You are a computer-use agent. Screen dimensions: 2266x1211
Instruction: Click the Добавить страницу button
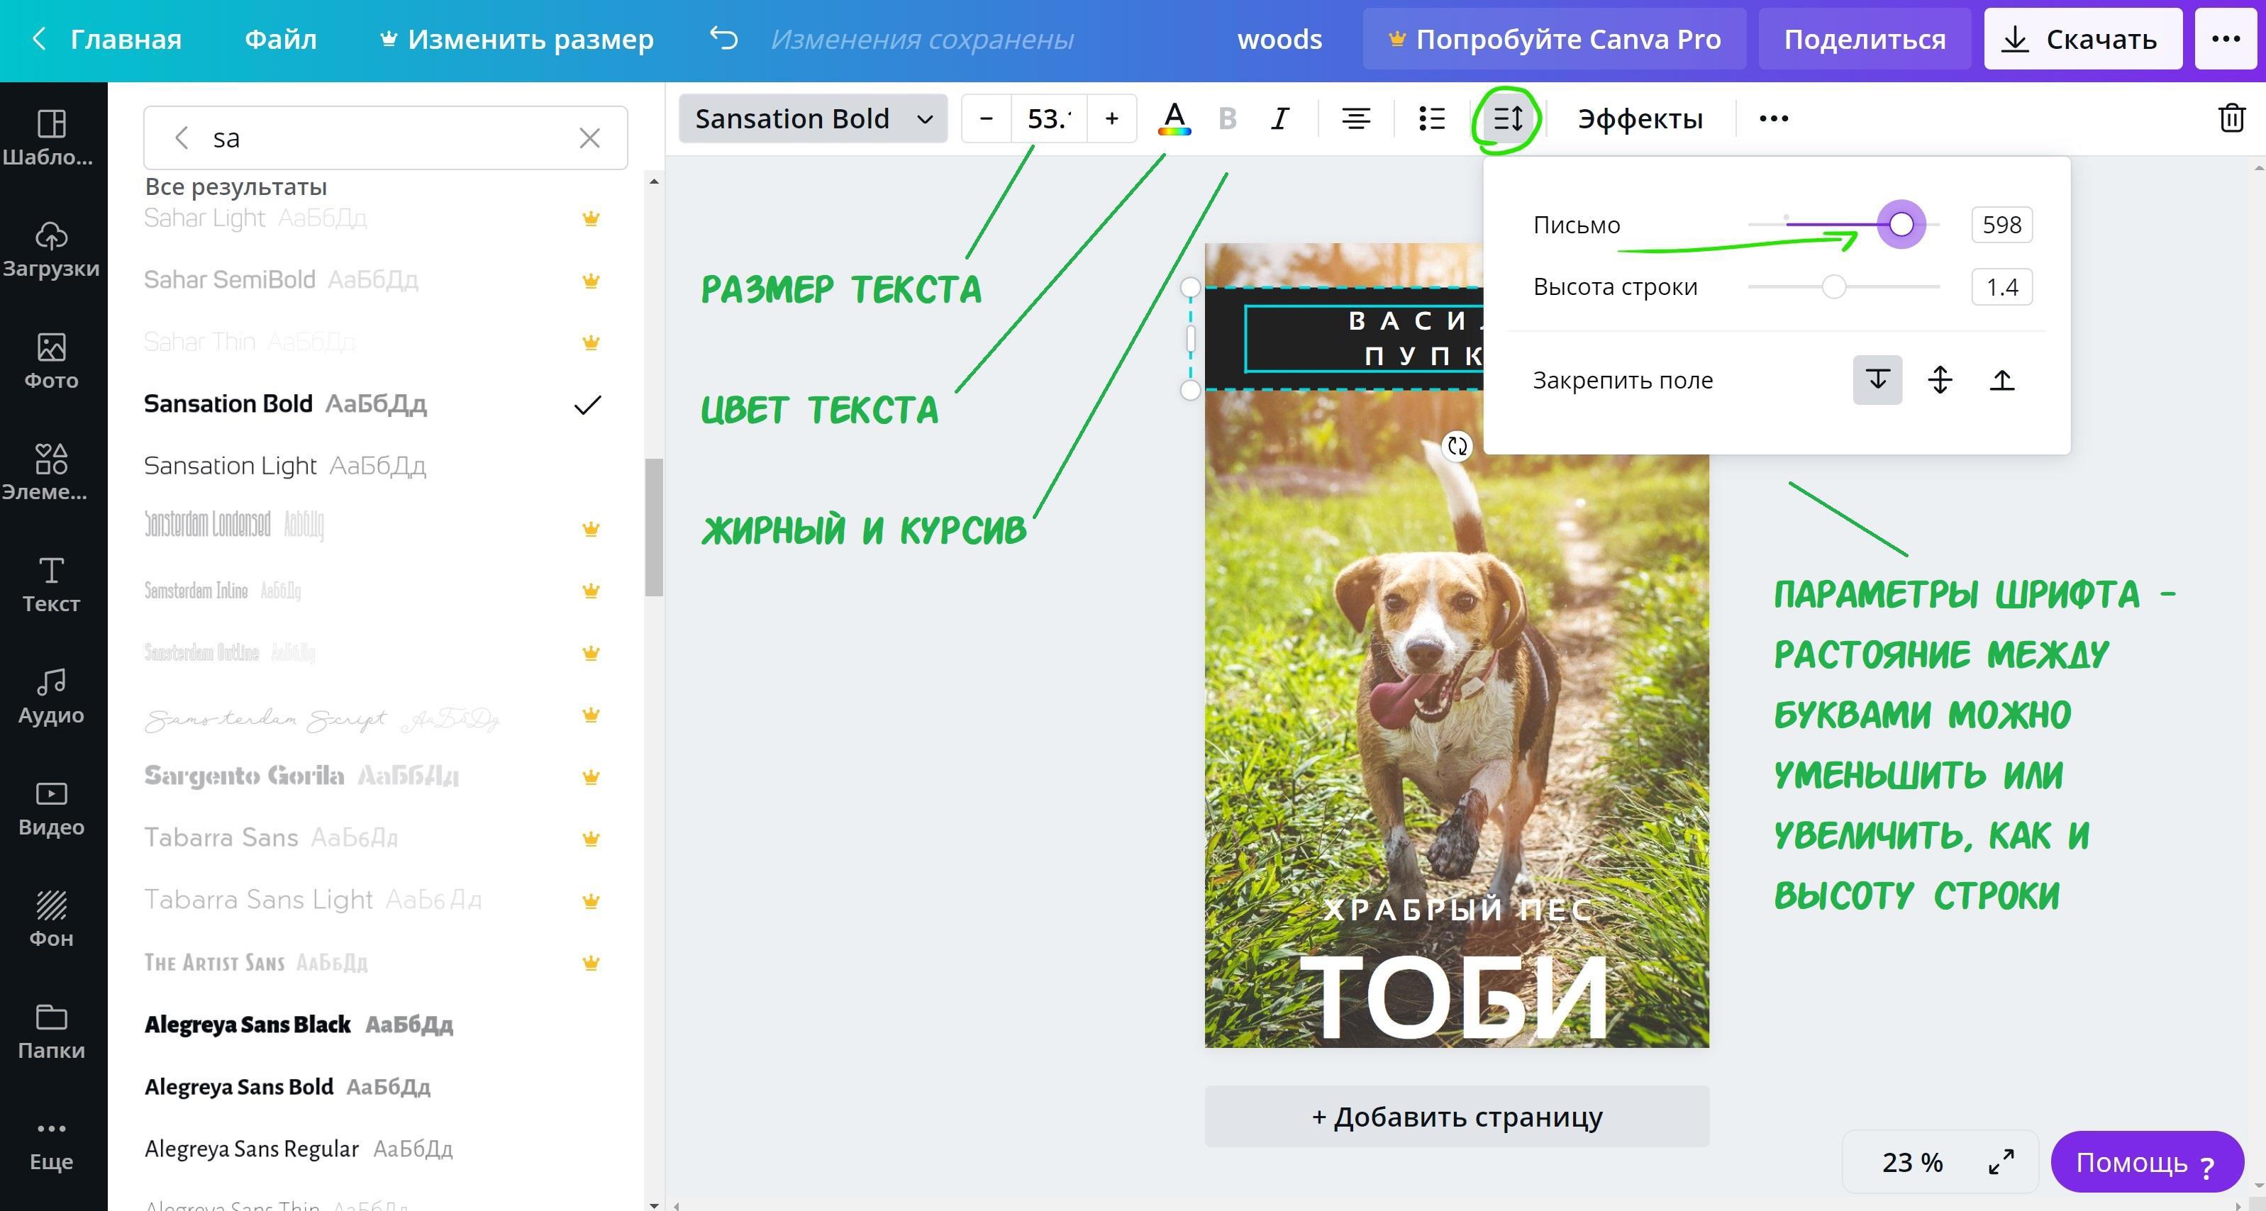tap(1456, 1116)
